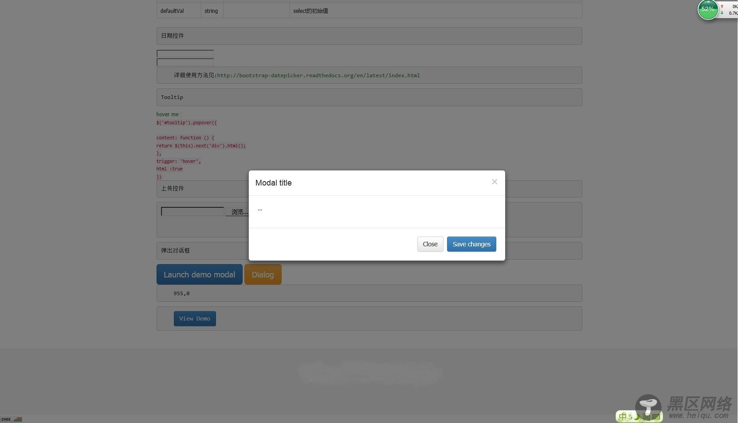Click the 日期控件 section header
This screenshot has width=738, height=423.
(x=369, y=36)
